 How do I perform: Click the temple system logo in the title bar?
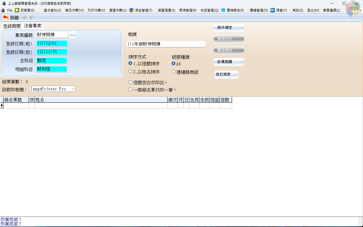[3, 4]
